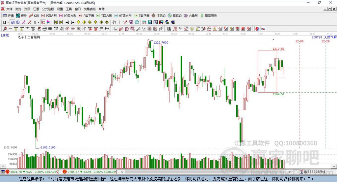Click the 沪 index 3031.70 in status bar
The height and width of the screenshot is (182, 337).
pos(15,172)
